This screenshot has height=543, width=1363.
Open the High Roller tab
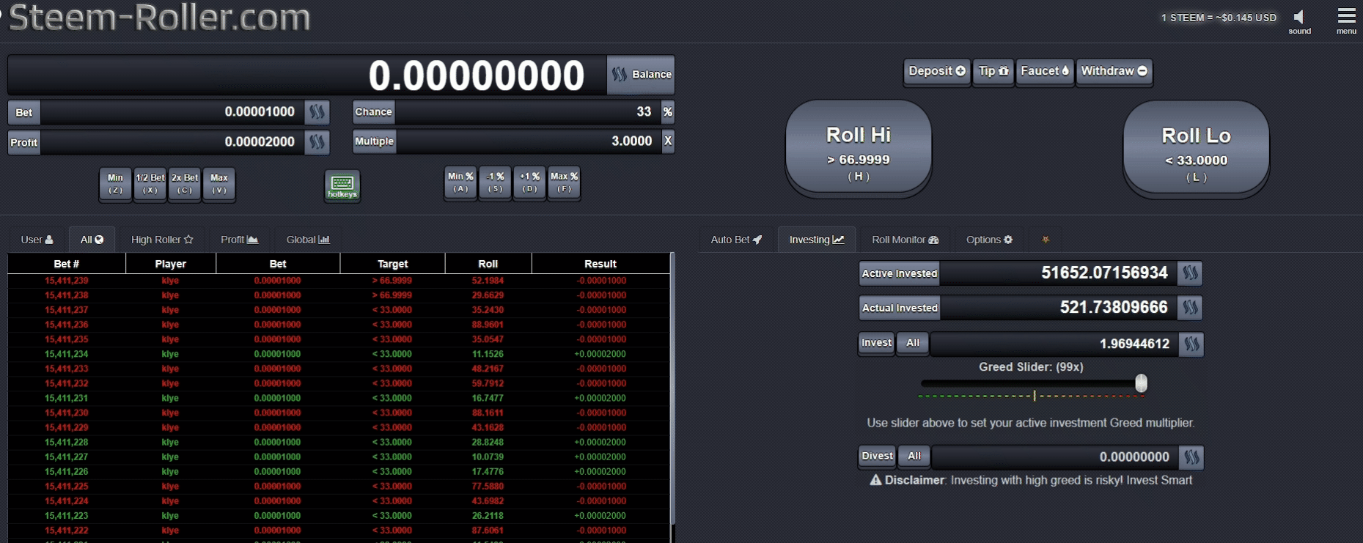coord(162,240)
